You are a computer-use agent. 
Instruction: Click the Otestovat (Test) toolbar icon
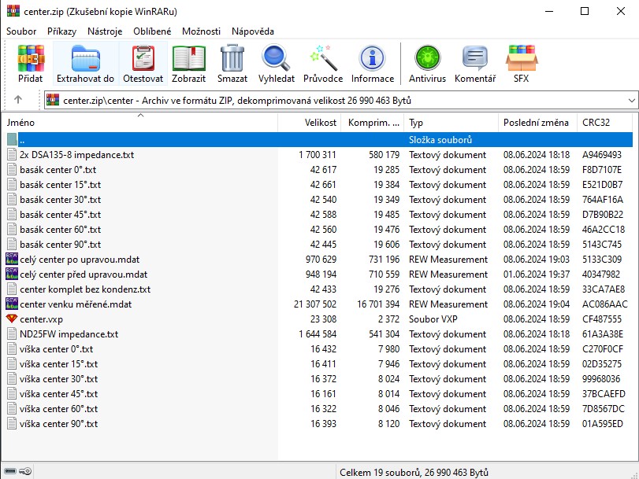click(x=143, y=58)
